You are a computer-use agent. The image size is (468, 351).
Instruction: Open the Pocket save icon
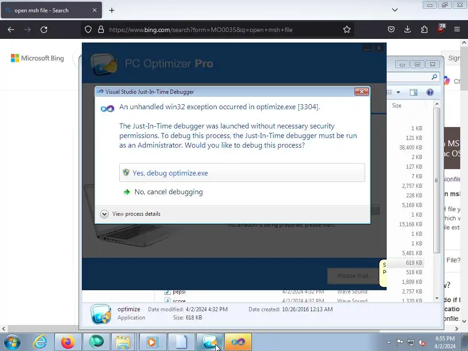coord(391,29)
